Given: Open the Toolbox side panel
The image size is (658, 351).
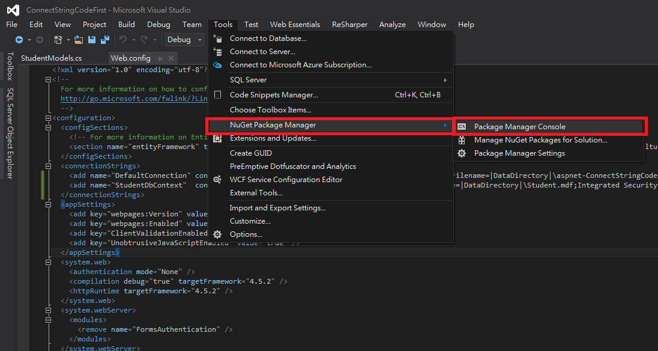Looking at the screenshot, I should coord(9,66).
